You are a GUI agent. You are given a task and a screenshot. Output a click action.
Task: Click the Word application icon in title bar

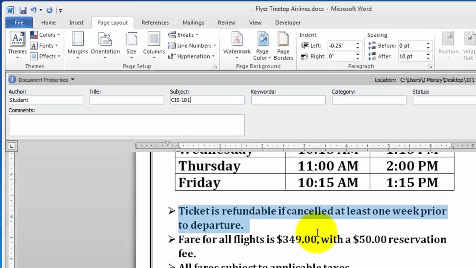point(10,10)
